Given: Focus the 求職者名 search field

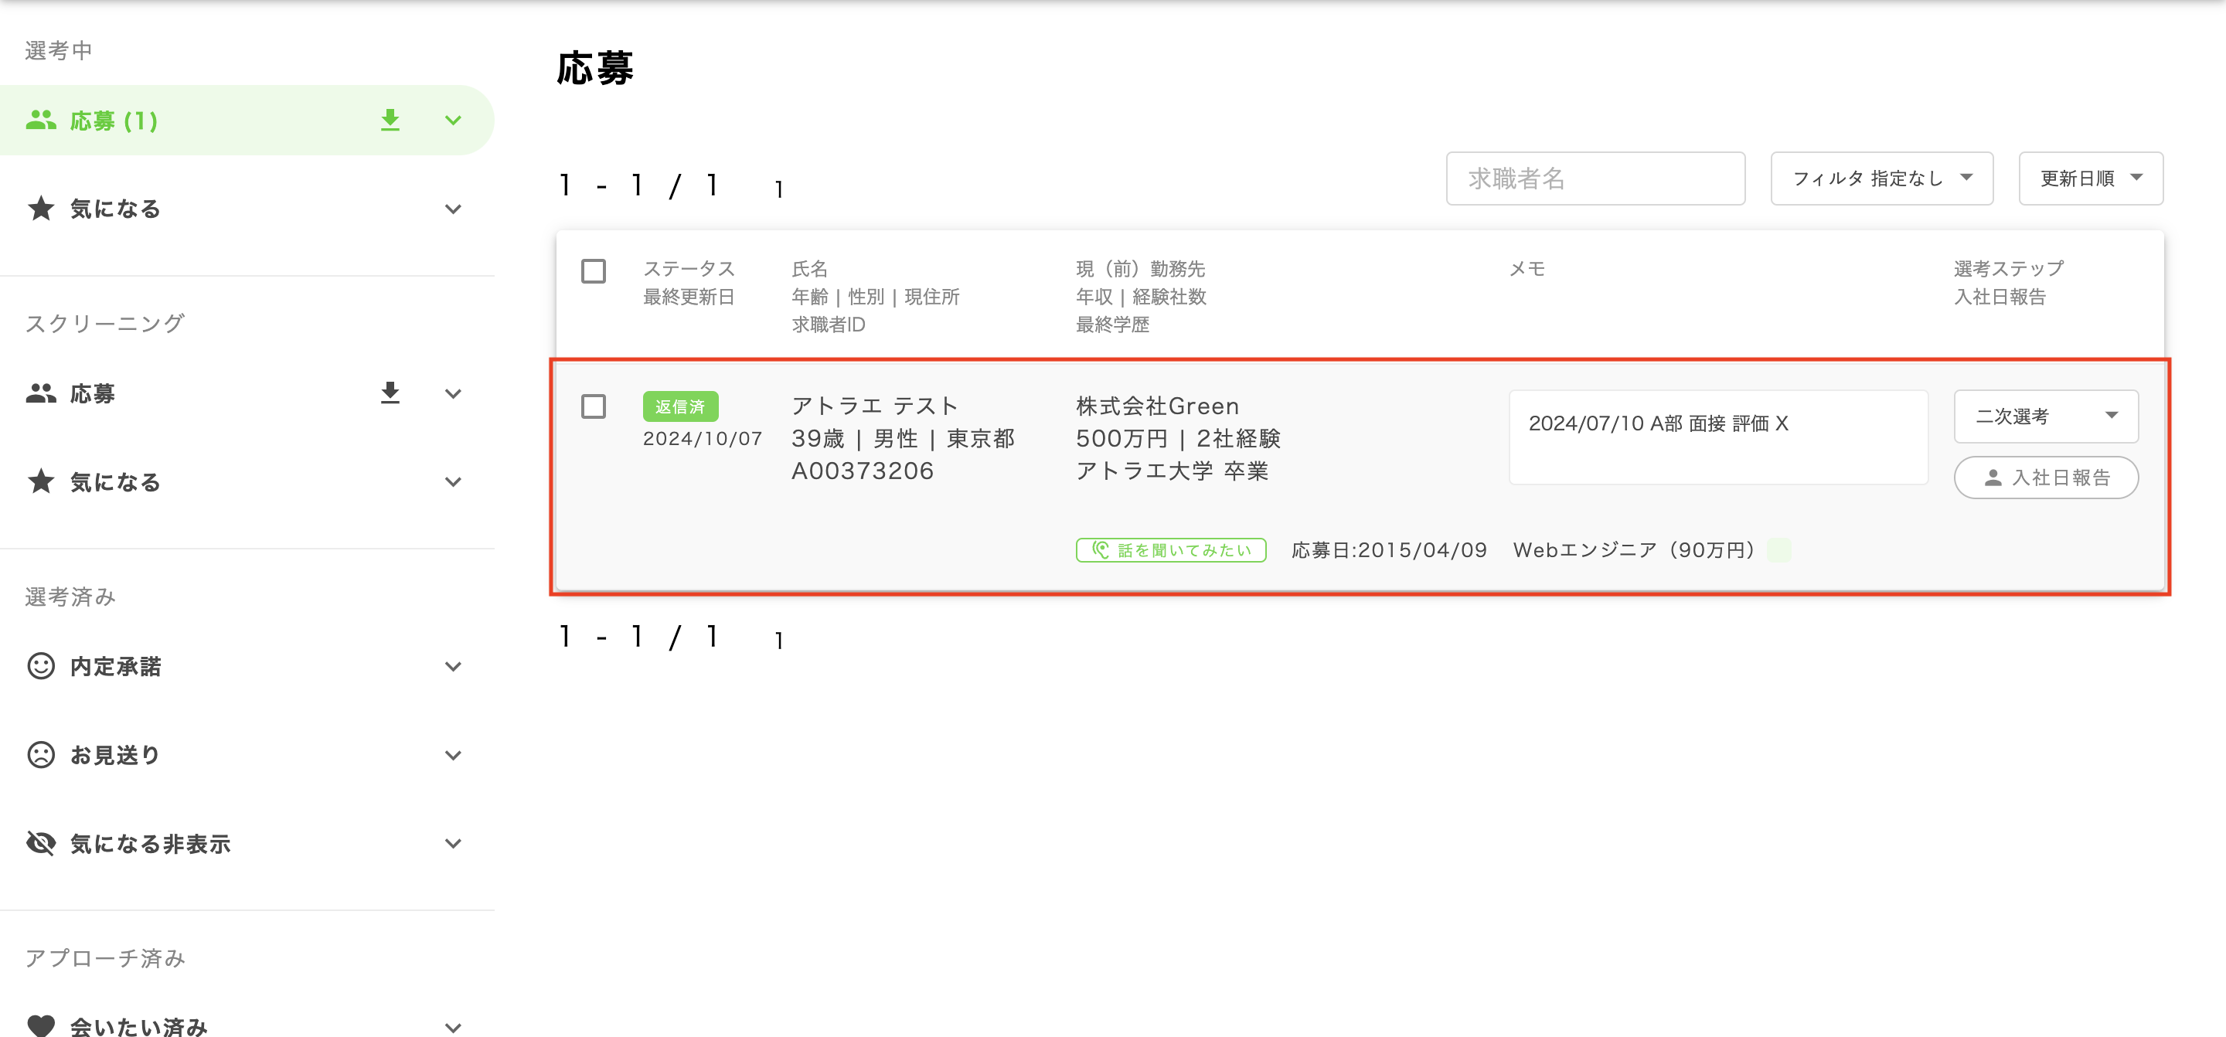Looking at the screenshot, I should pos(1595,178).
